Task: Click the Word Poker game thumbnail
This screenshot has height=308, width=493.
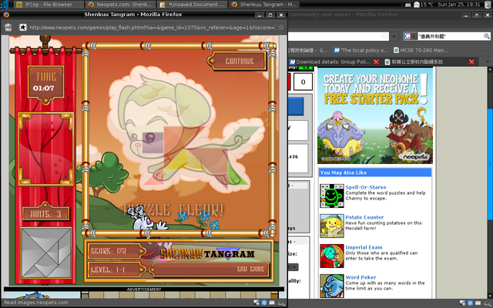Action: [332, 286]
